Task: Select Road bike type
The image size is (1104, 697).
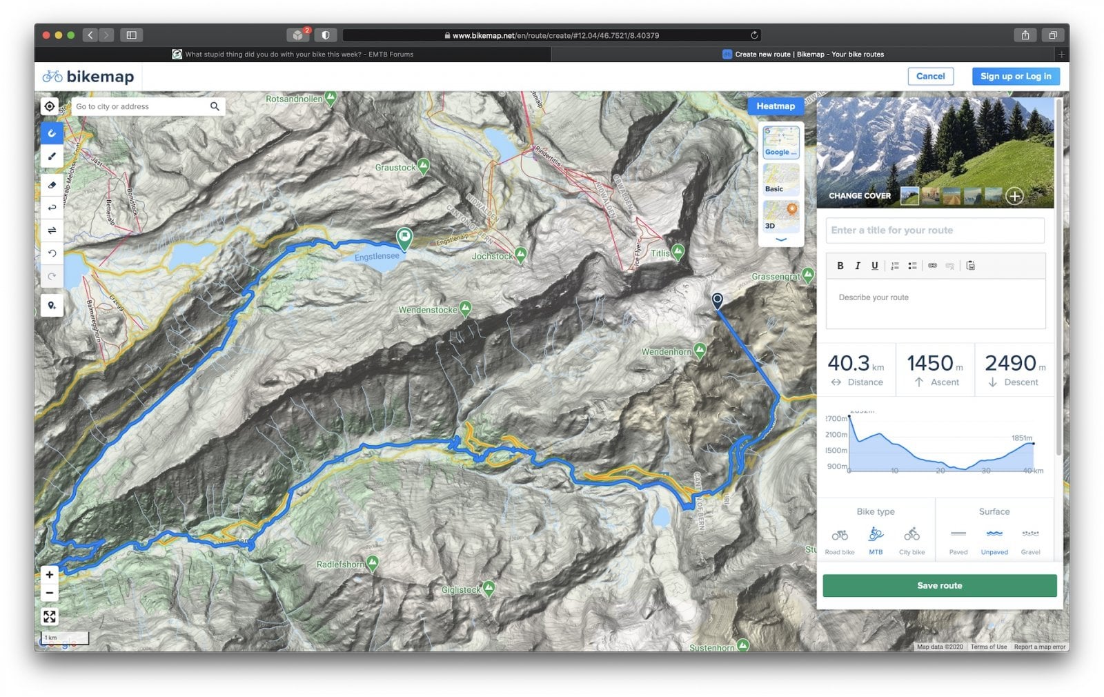Action: [x=840, y=539]
